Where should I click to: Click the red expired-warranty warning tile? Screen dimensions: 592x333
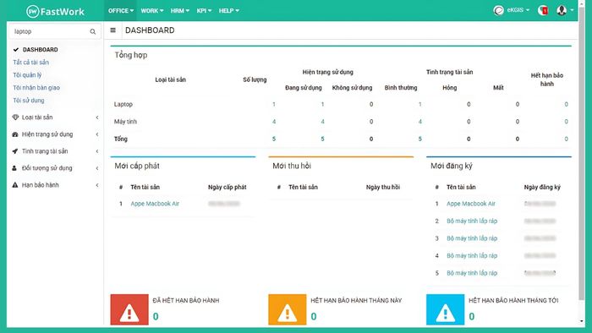129,309
